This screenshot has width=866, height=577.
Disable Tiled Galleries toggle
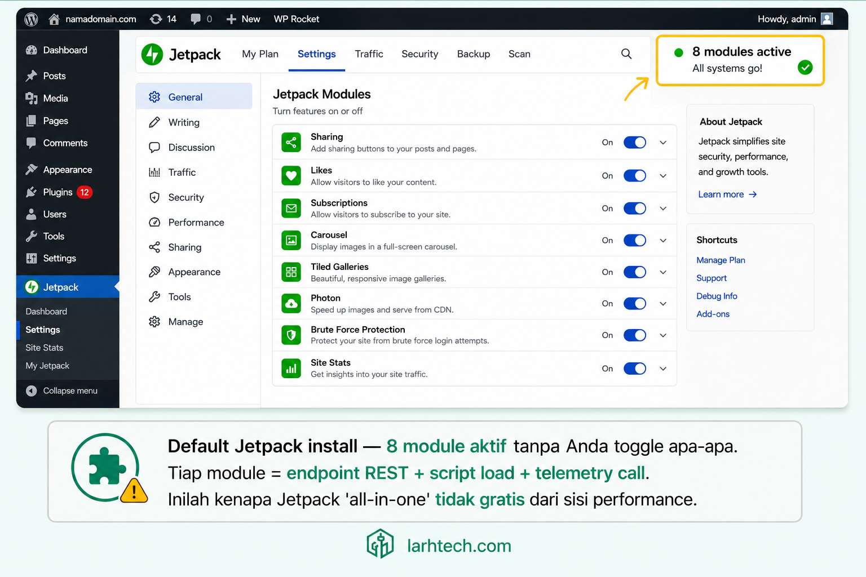pos(635,272)
